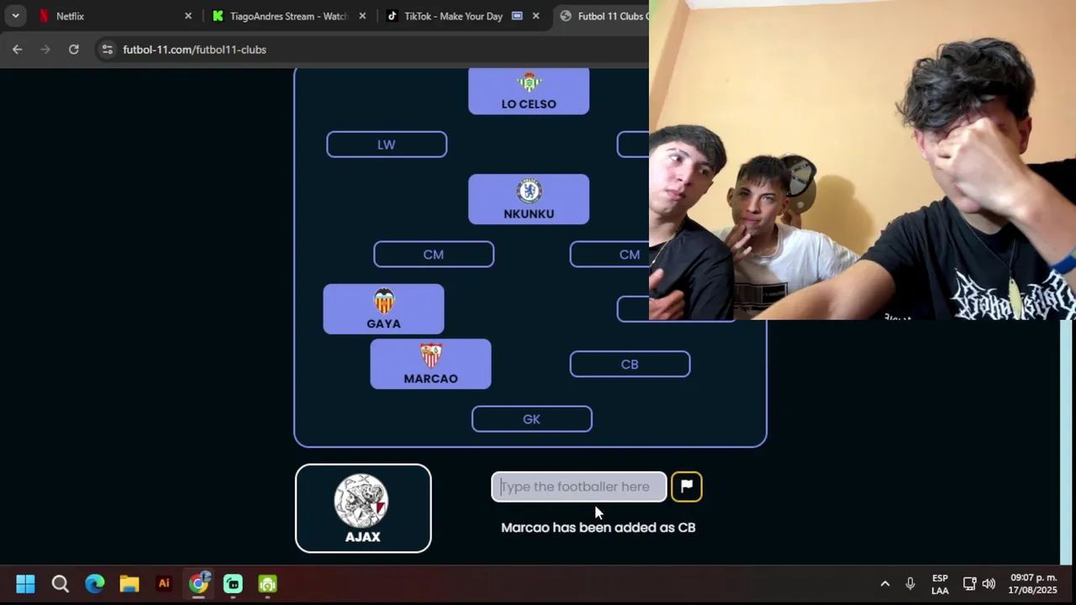Choose the left CM position slot
The width and height of the screenshot is (1076, 605).
point(434,255)
